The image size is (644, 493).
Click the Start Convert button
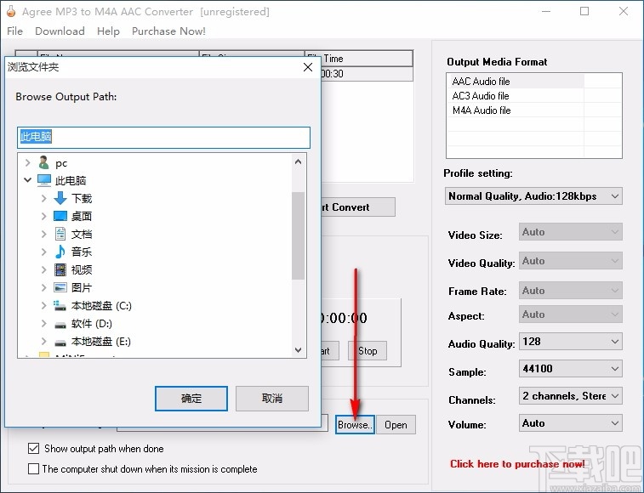click(358, 207)
